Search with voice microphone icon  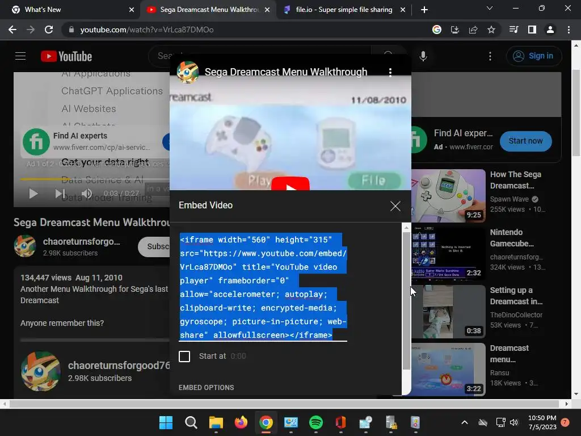(x=423, y=56)
